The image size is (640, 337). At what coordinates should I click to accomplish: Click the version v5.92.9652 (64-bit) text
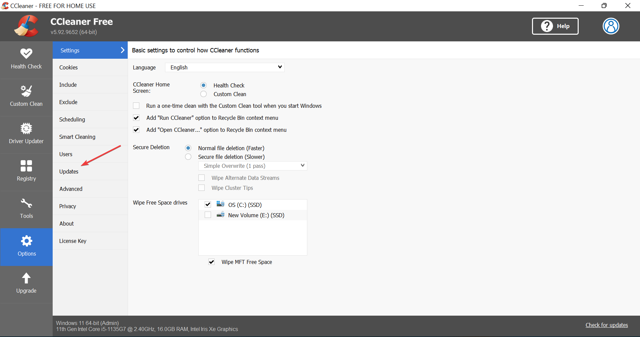(x=74, y=32)
